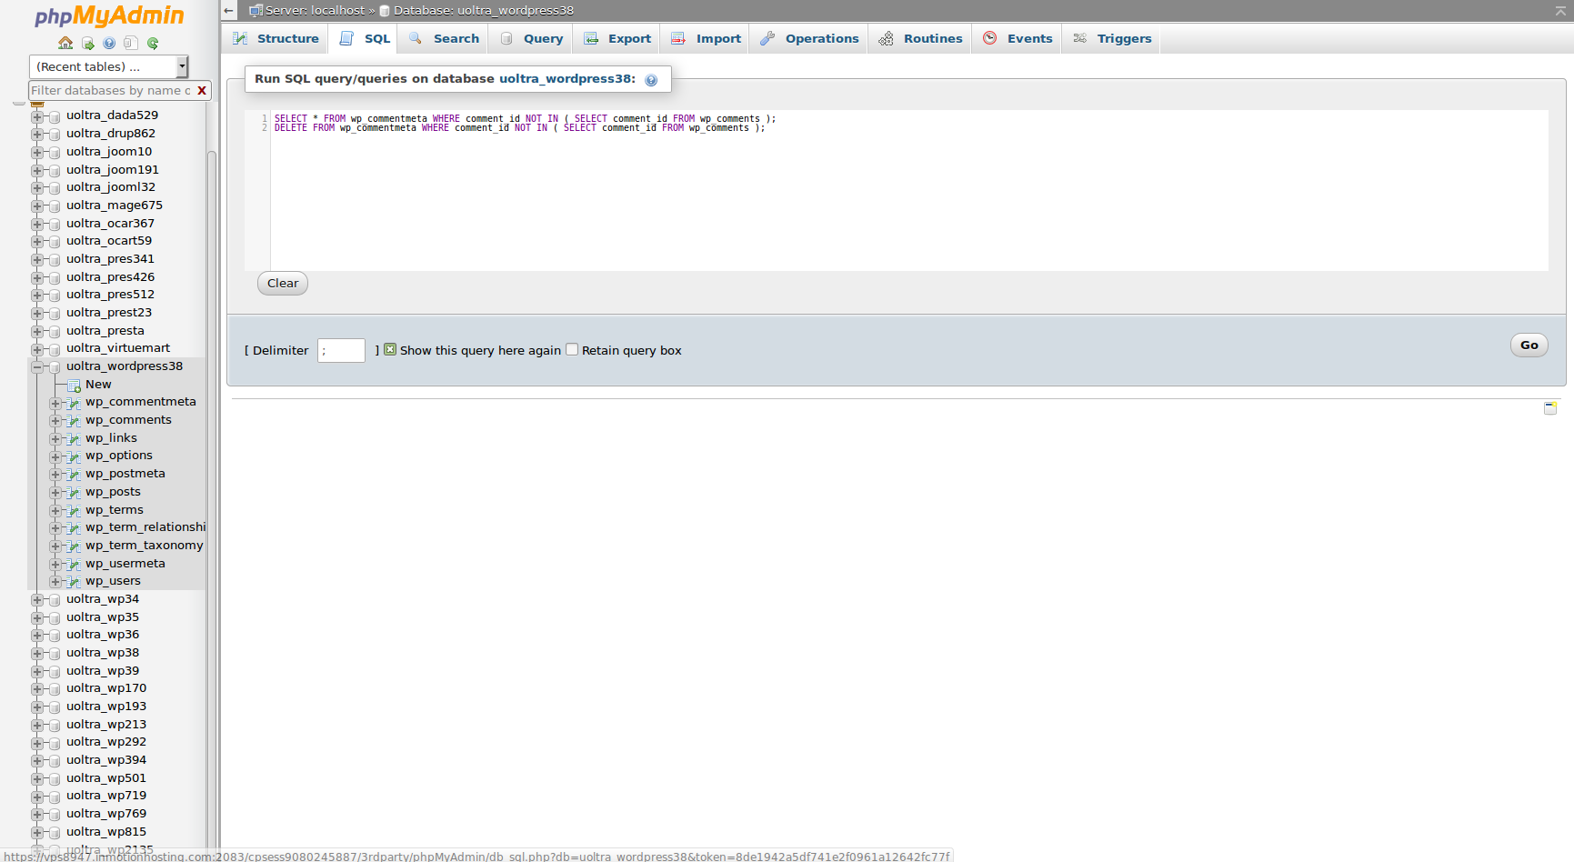Expand the uoltra_wp170 database node
Image resolution: width=1574 pixels, height=862 pixels.
pyautogui.click(x=37, y=689)
